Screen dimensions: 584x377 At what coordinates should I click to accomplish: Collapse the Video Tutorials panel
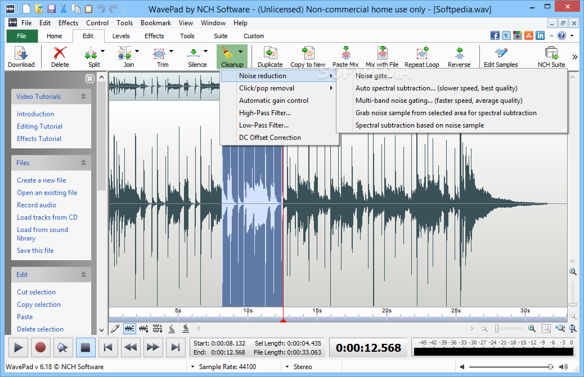(x=83, y=96)
